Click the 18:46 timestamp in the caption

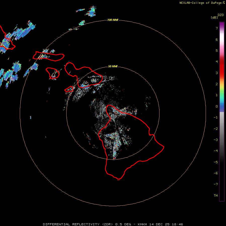click(178, 224)
